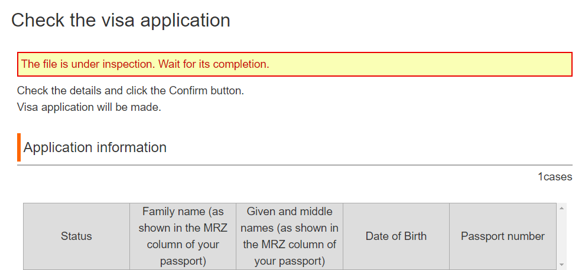Select the Status column header
This screenshot has width=585, height=270.
(76, 236)
